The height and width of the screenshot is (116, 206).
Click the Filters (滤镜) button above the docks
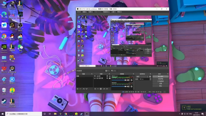pos(114,71)
